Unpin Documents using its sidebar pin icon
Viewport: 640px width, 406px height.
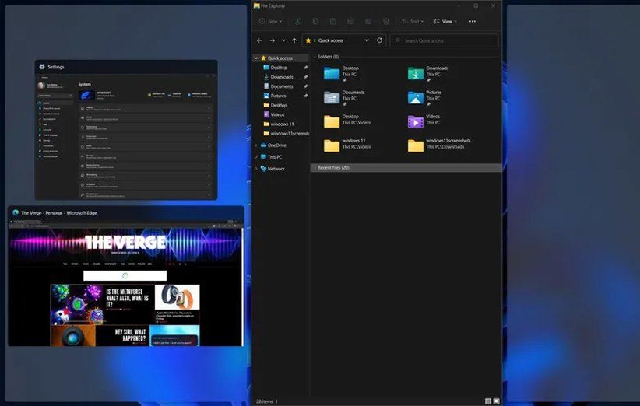coord(305,86)
